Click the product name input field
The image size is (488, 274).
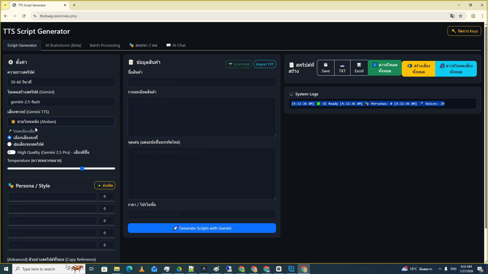pyautogui.click(x=202, y=82)
